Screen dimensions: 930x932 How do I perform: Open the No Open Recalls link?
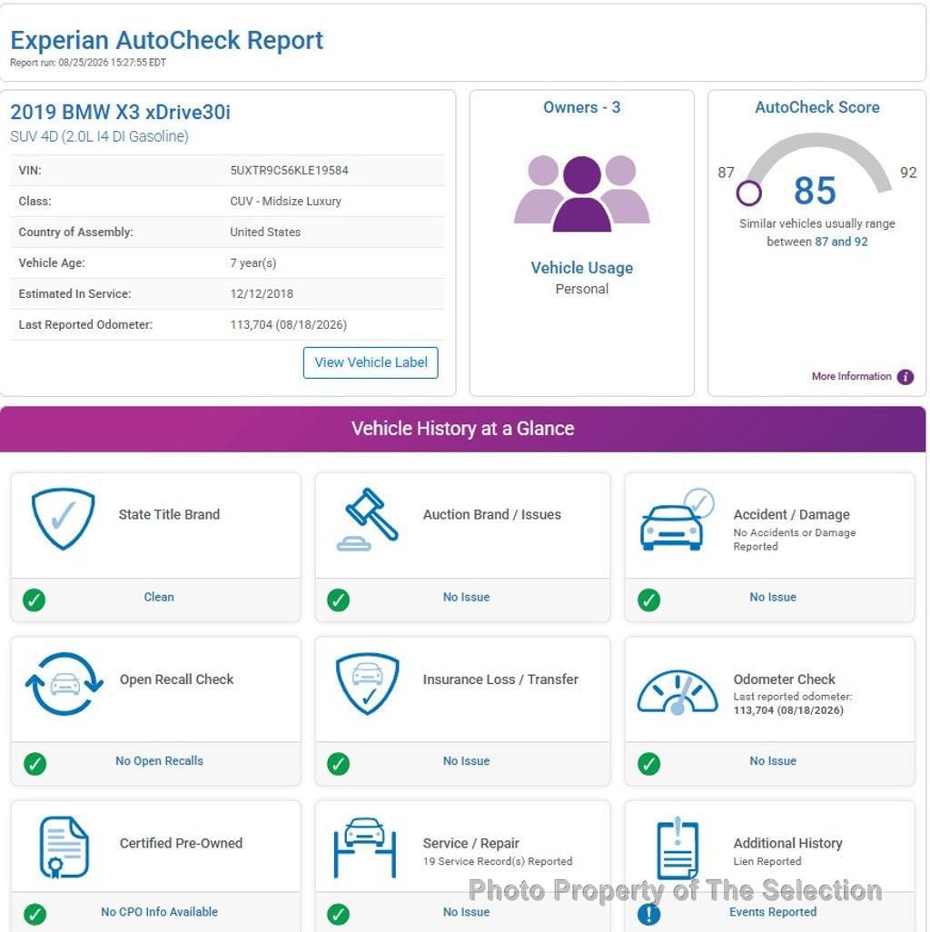[x=159, y=761]
